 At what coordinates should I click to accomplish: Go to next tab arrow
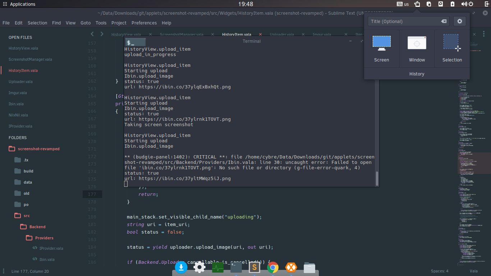click(x=102, y=34)
